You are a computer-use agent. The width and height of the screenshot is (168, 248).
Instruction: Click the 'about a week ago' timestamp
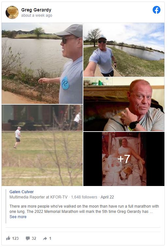click(37, 15)
